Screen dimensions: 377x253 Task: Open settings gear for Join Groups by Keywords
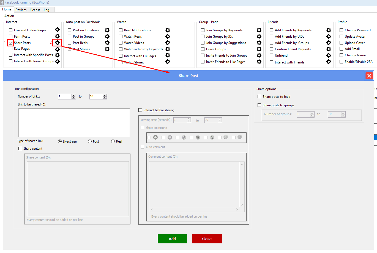click(x=259, y=30)
